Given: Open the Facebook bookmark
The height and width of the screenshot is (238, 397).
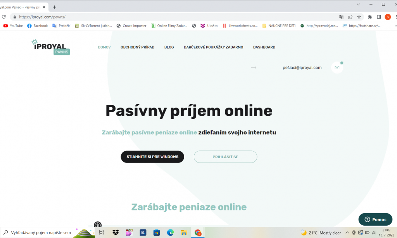Looking at the screenshot, I should tap(37, 26).
